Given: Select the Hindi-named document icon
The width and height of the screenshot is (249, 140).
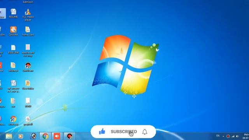Looking at the screenshot, I should point(13,86).
